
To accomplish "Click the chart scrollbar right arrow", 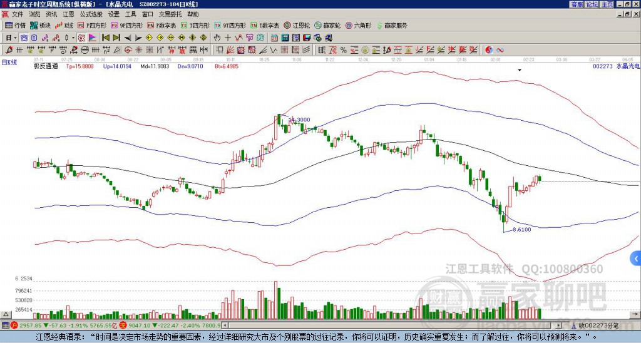I will 559,325.
